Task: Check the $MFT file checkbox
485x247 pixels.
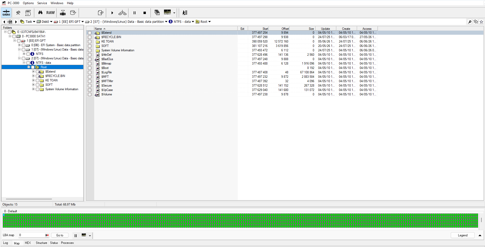Action: [x=90, y=77]
